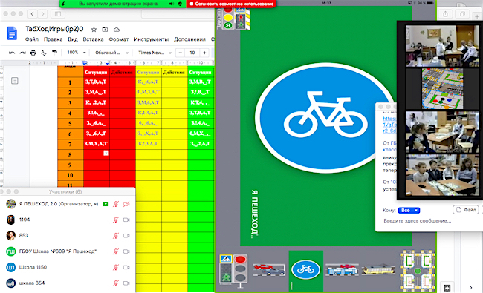Select the blue trolleybus card
483x293 pixels.
point(342,269)
